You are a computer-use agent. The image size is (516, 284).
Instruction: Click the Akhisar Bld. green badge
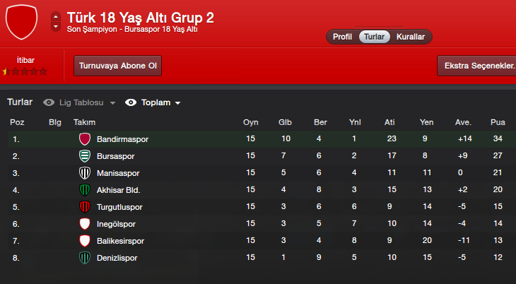tap(85, 190)
